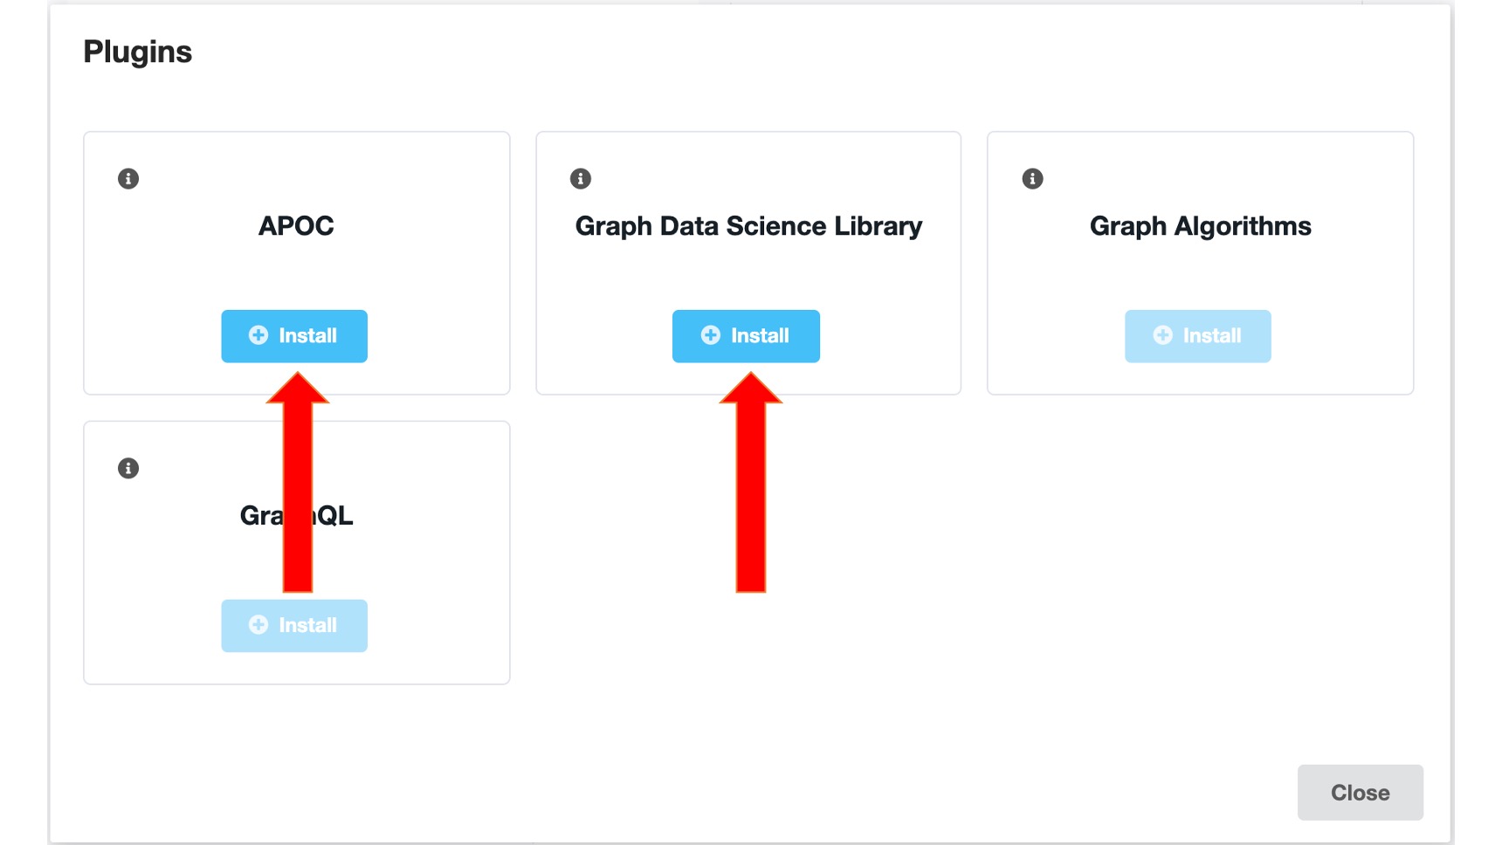Close the Plugins dialog

coord(1360,793)
